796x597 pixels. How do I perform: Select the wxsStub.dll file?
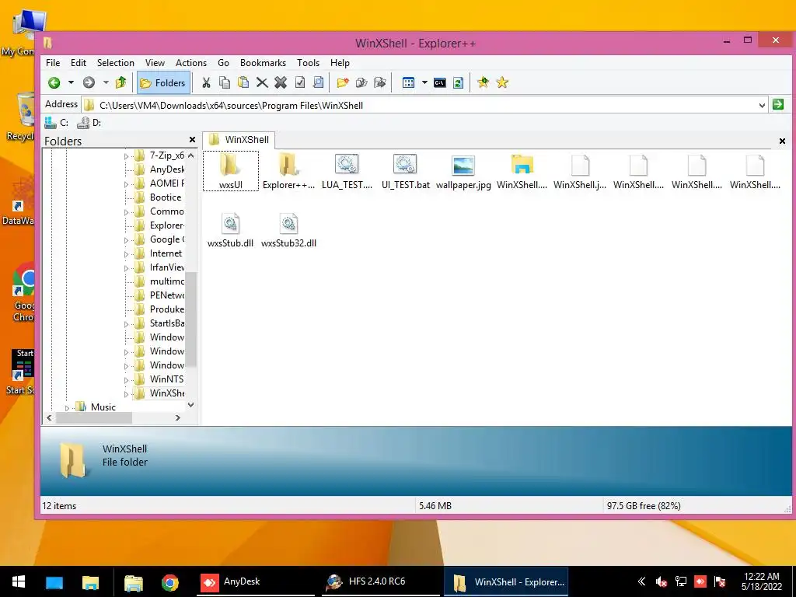click(x=230, y=230)
